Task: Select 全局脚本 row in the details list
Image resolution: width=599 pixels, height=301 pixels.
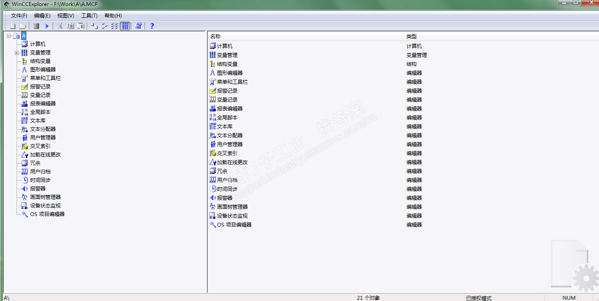Action: [403, 117]
